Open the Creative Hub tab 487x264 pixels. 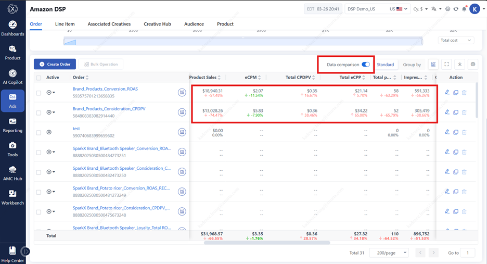[x=157, y=24]
